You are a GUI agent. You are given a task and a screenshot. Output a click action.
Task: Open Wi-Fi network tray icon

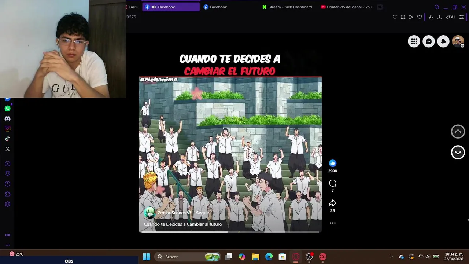[x=421, y=257]
